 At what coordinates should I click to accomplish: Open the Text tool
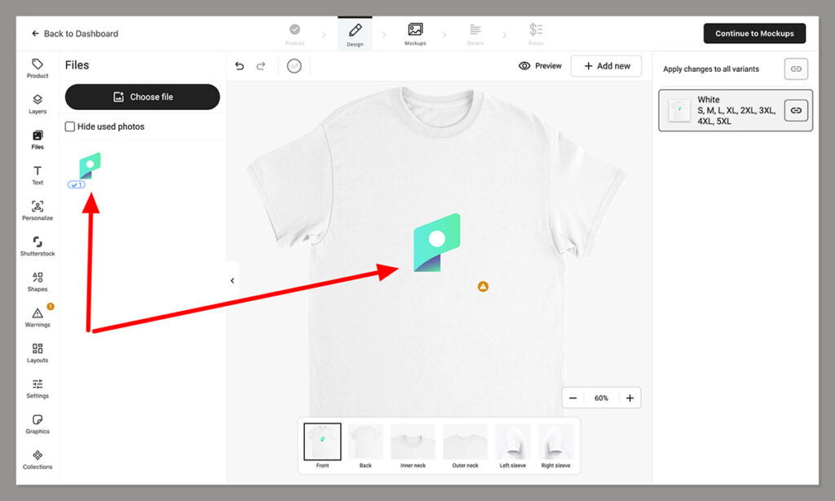38,175
